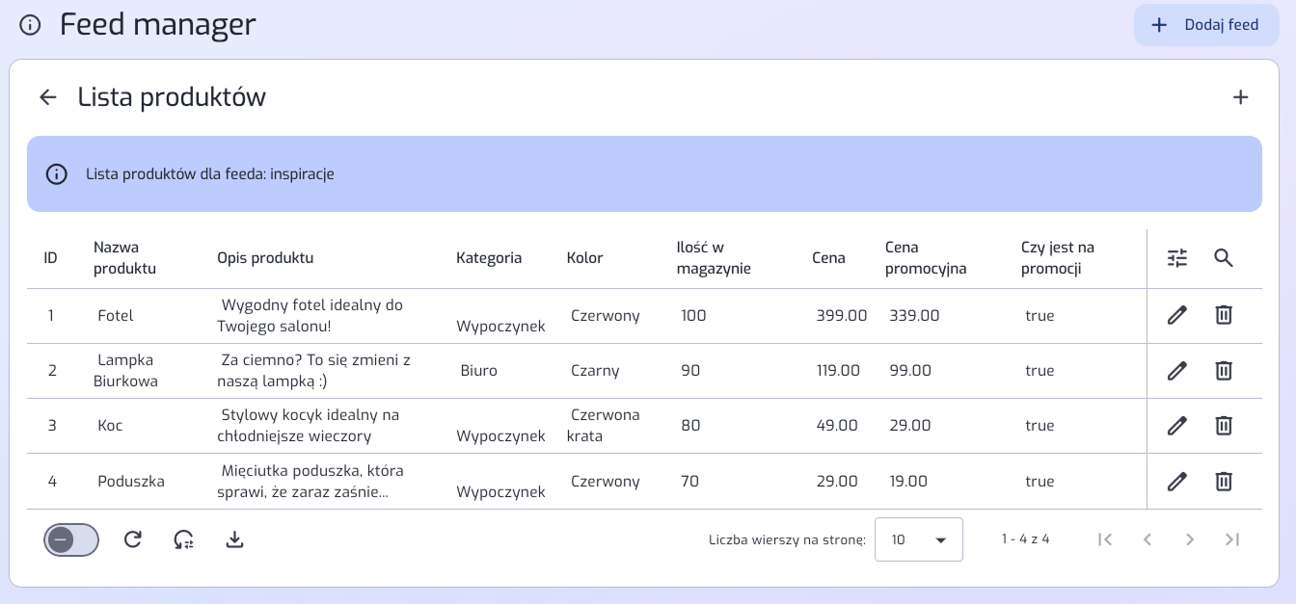Screen dimensions: 1296x604
Task: Click the Dodaj feed button
Action: coord(1206,25)
